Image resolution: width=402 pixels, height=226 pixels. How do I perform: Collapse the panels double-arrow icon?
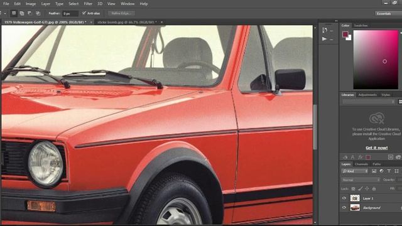[x=336, y=21]
